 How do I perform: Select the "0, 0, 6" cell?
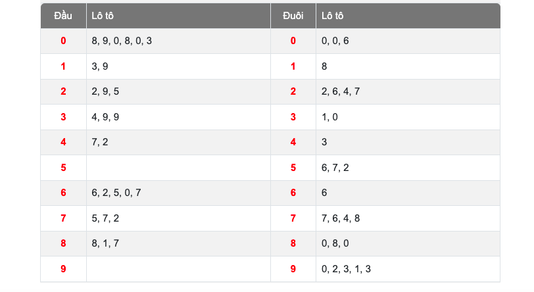pyautogui.click(x=335, y=41)
